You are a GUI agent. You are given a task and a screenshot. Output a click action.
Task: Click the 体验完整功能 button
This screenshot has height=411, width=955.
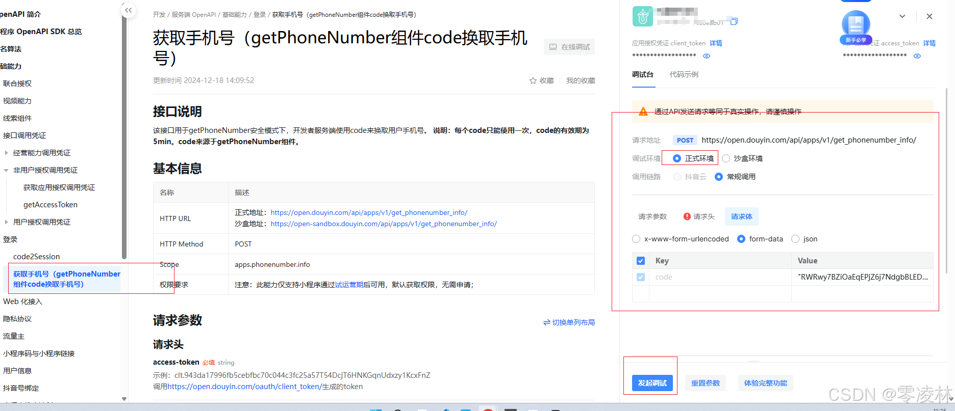pos(766,383)
